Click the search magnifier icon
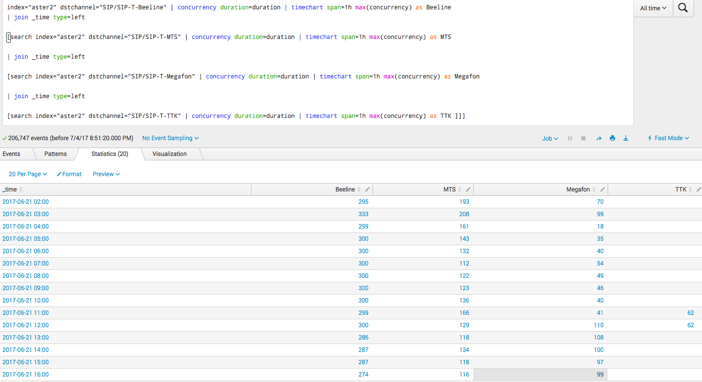 click(683, 8)
